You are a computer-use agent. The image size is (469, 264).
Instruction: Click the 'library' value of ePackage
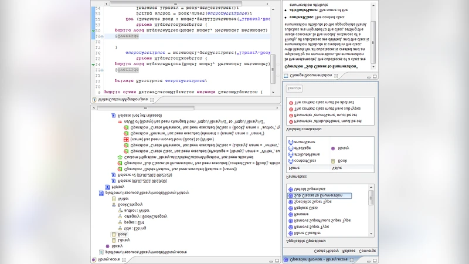pos(344,148)
